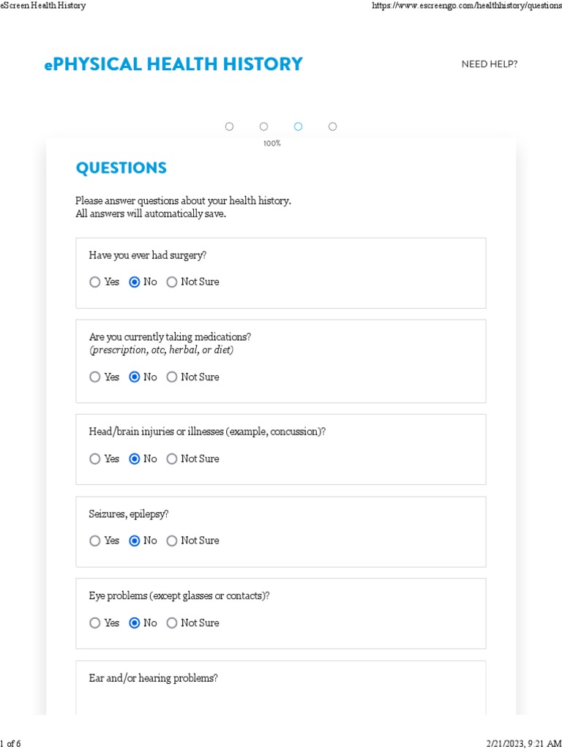Click the ePhysical Health History title
Screen dimensions: 562x749
point(173,64)
